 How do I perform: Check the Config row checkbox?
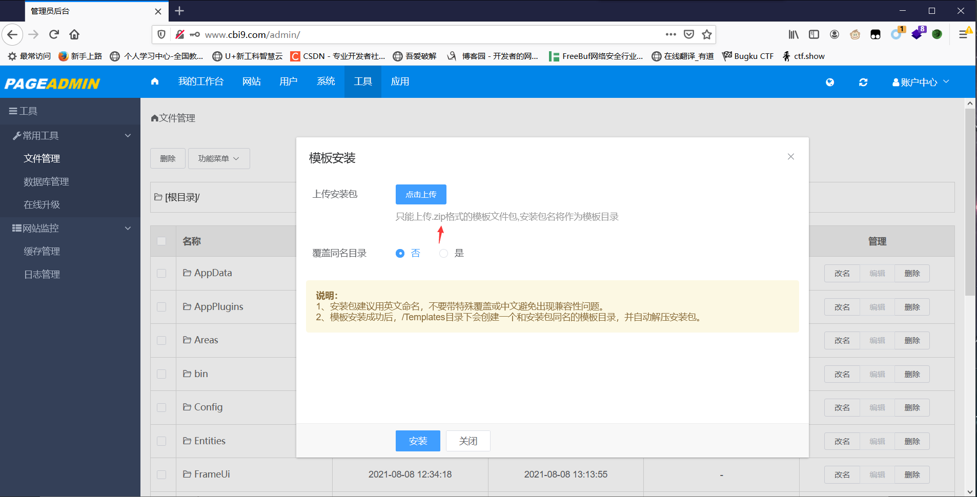(x=161, y=407)
